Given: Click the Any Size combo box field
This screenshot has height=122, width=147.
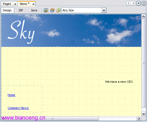Looking at the screenshot, I should (x=84, y=10).
